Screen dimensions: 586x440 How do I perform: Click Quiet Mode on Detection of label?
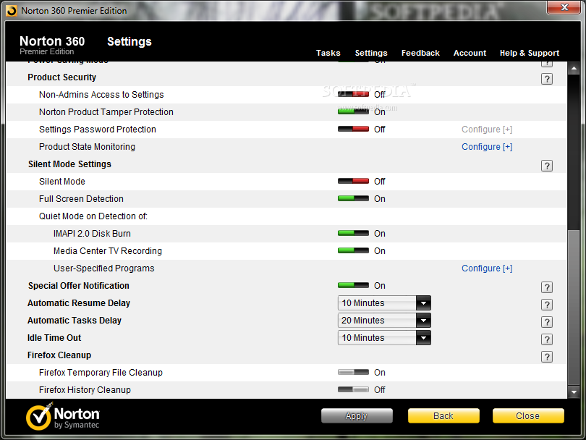click(x=93, y=216)
